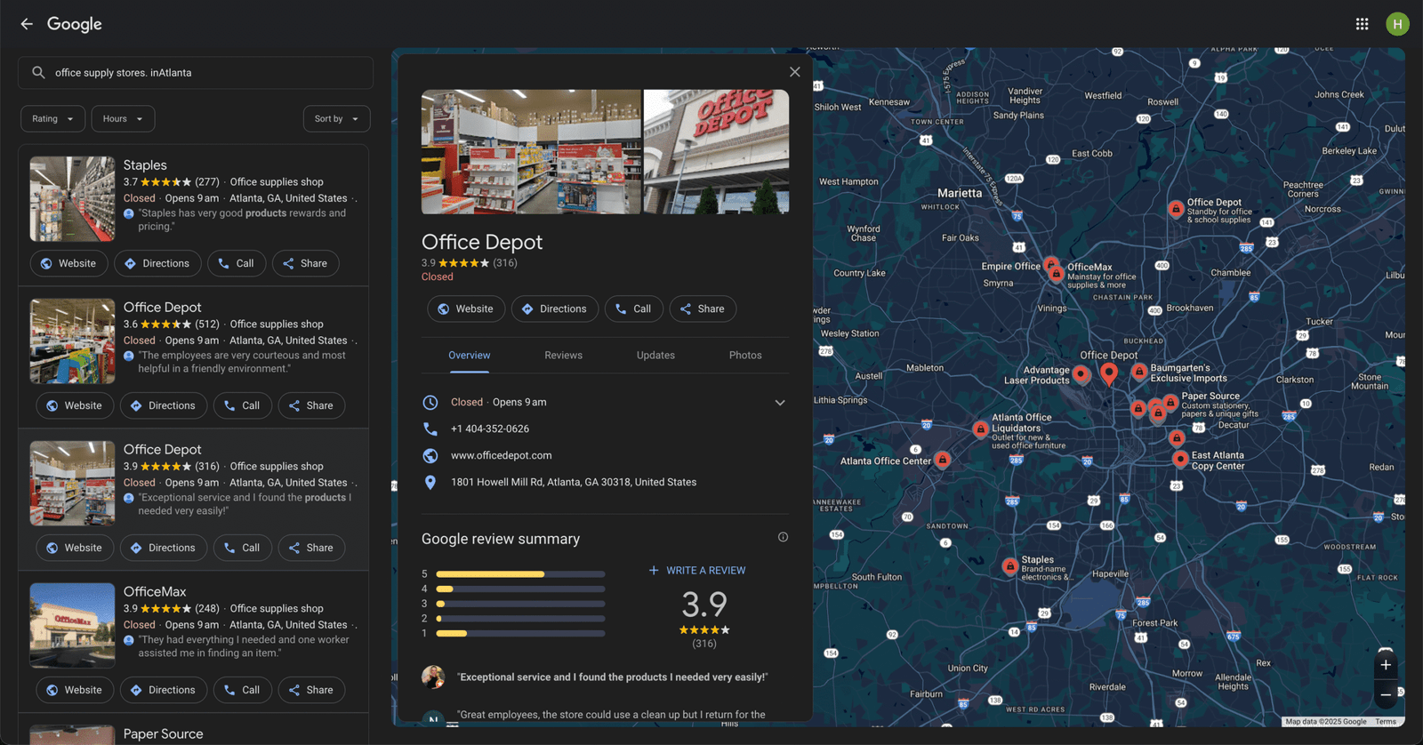Open Website in the detail panel
The image size is (1423, 745).
click(466, 308)
